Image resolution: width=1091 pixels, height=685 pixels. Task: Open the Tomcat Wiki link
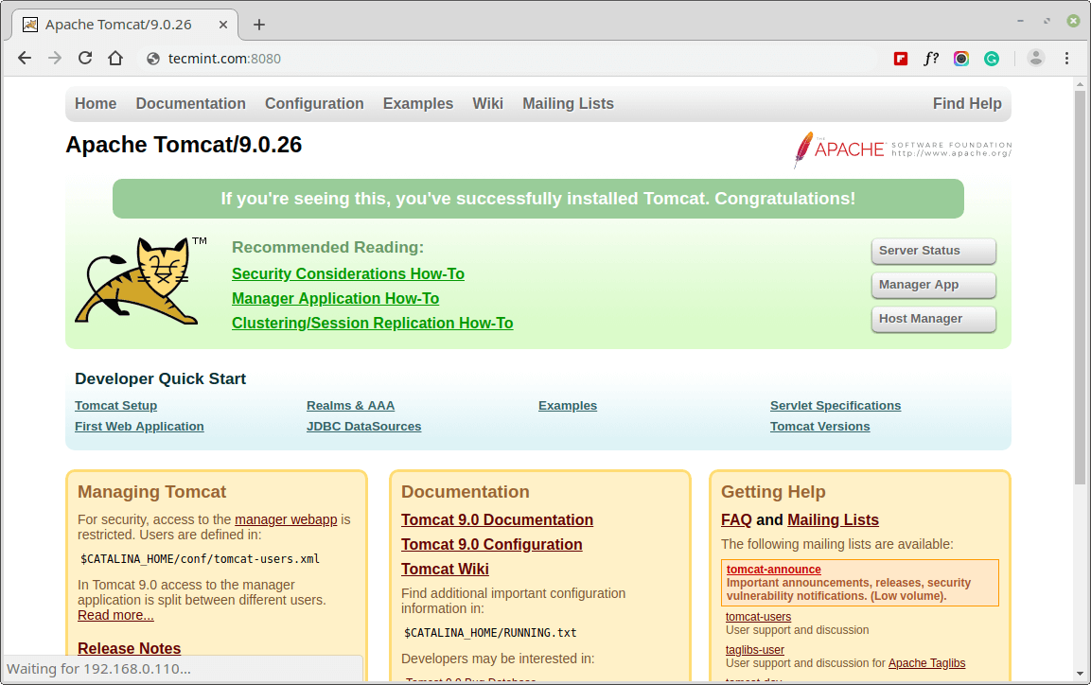click(x=446, y=569)
